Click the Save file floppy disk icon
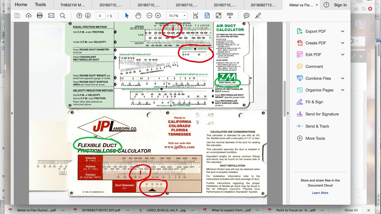The height and width of the screenshot is (214, 381). point(17,16)
